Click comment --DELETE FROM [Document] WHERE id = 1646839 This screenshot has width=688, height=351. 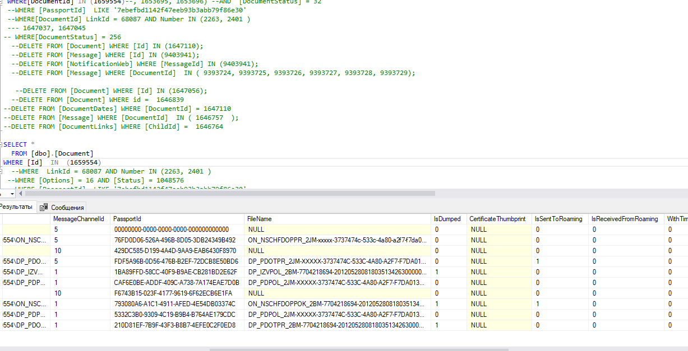pos(97,100)
